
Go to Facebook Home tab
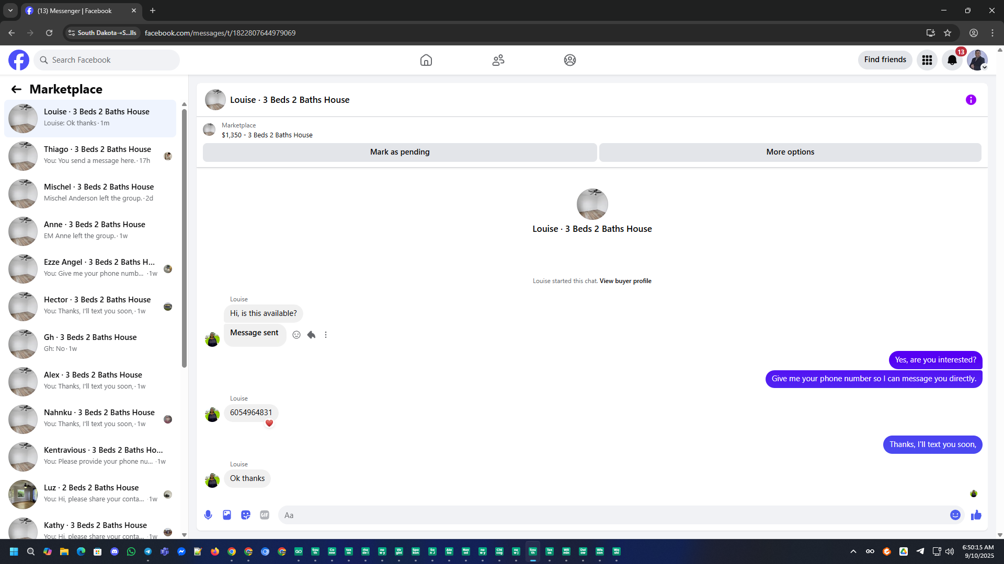(426, 60)
